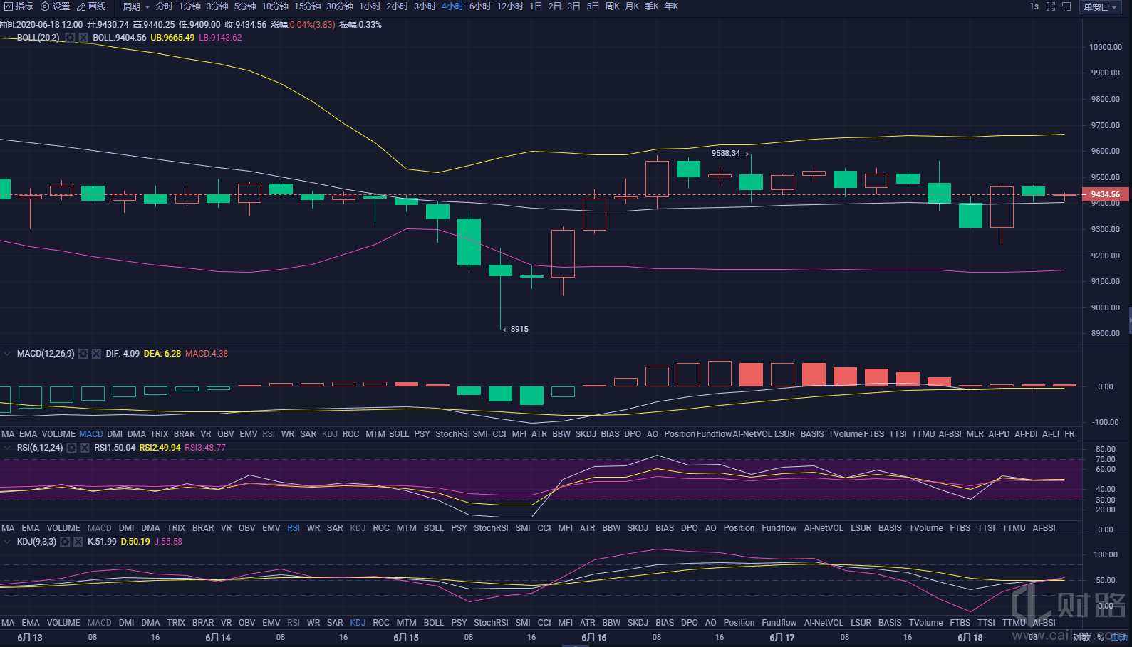
Task: Toggle AI-NetVOL in the MACD panel list
Action: (x=752, y=434)
